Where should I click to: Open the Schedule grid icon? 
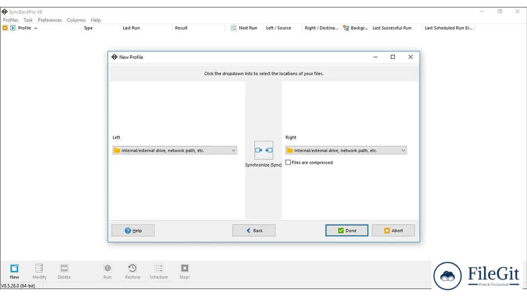coord(159,268)
